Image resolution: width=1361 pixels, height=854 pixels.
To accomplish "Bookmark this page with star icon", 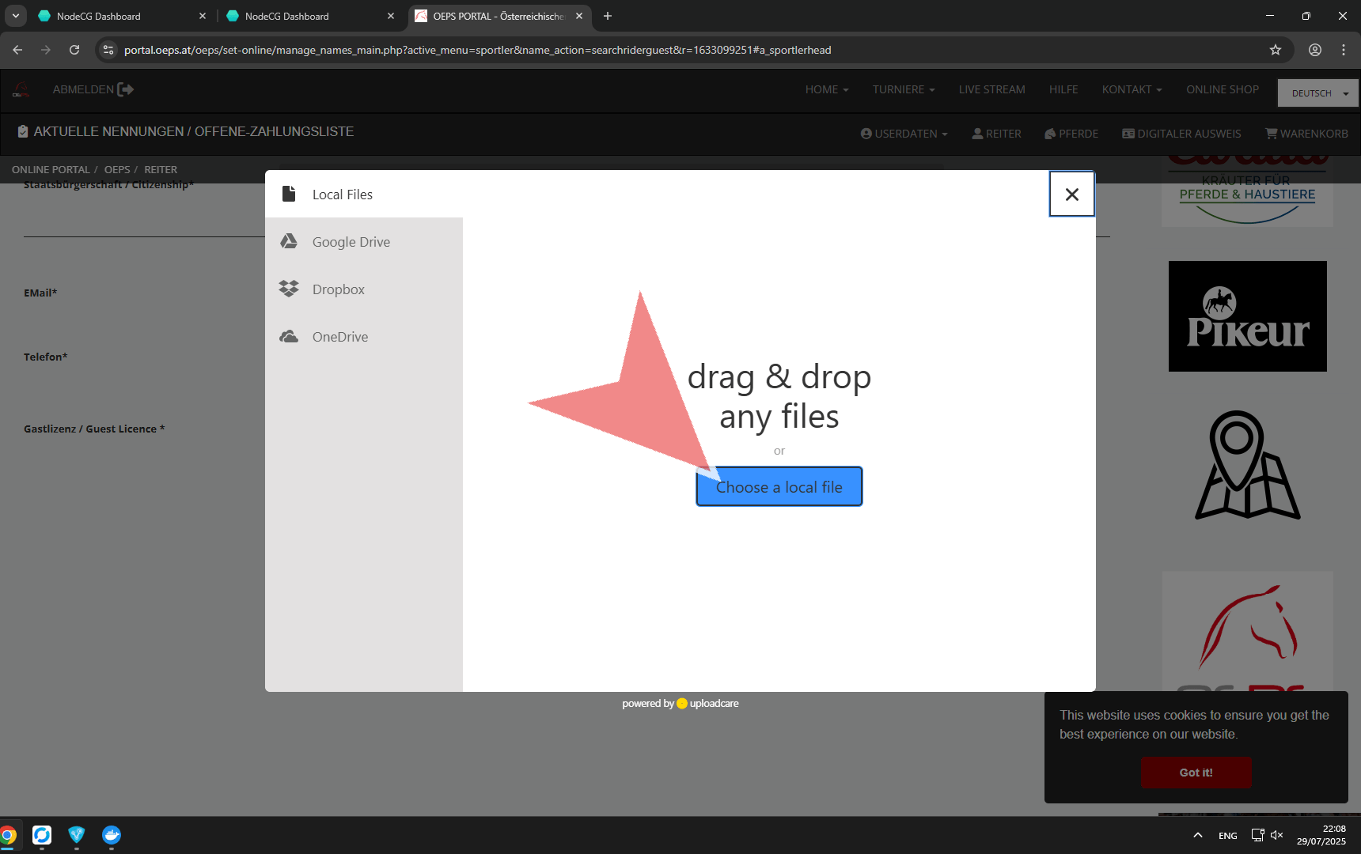I will (x=1275, y=50).
